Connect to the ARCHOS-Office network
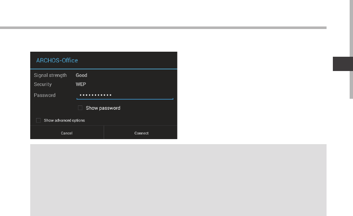Viewport: 353px width, 216px height. coord(141,133)
